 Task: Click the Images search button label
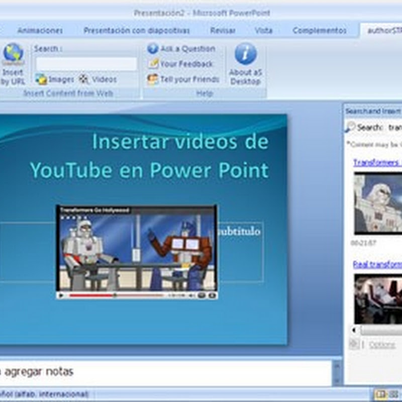(x=61, y=79)
